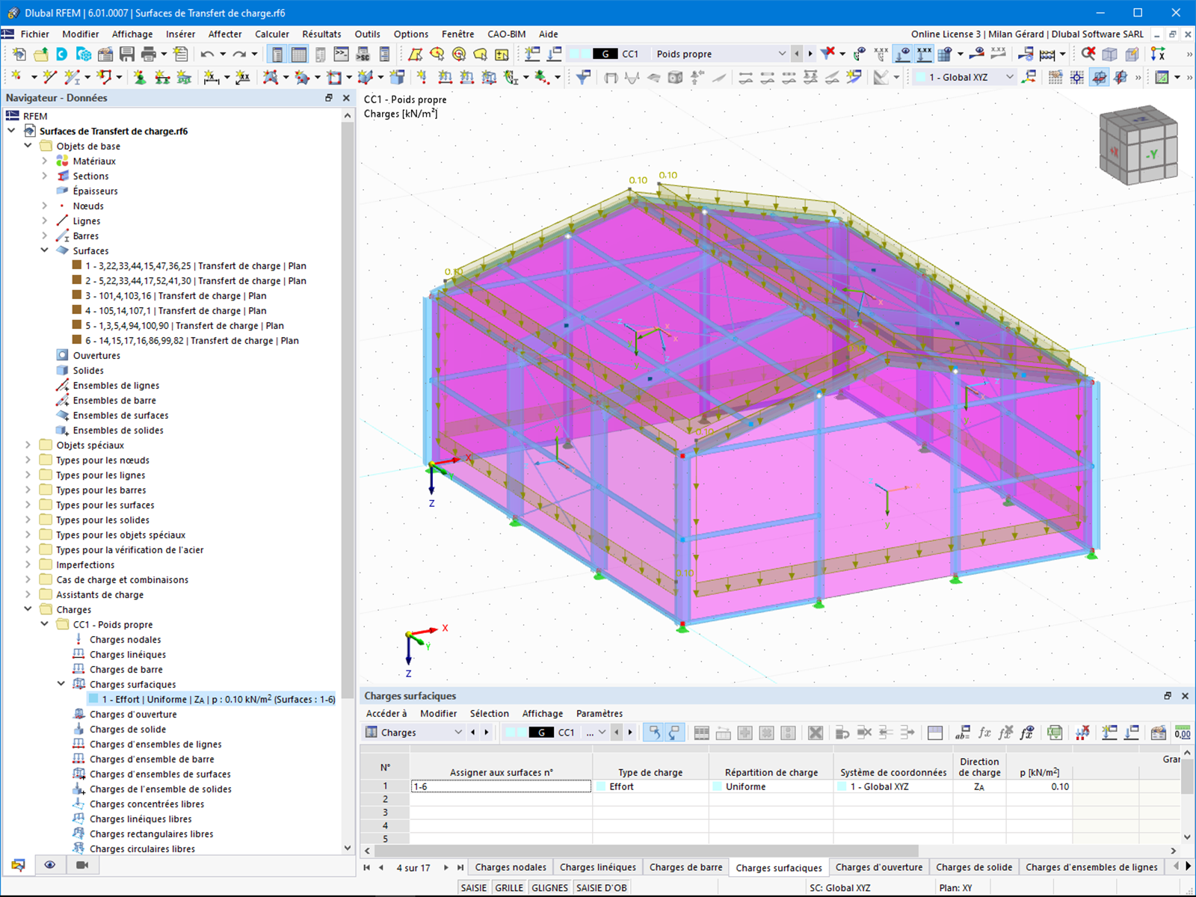
Task: Switch to the Charges nodales tab
Action: click(511, 867)
